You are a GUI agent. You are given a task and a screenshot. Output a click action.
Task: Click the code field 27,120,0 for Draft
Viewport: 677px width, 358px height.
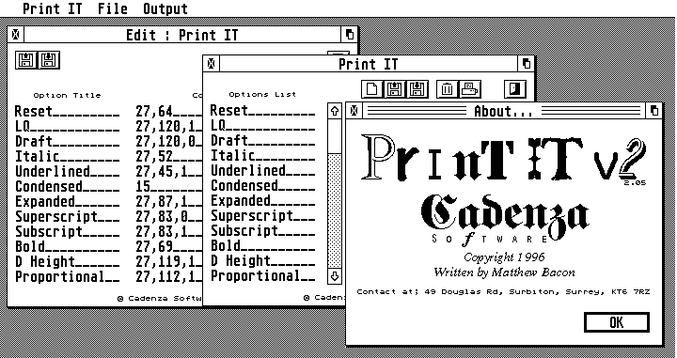point(169,142)
